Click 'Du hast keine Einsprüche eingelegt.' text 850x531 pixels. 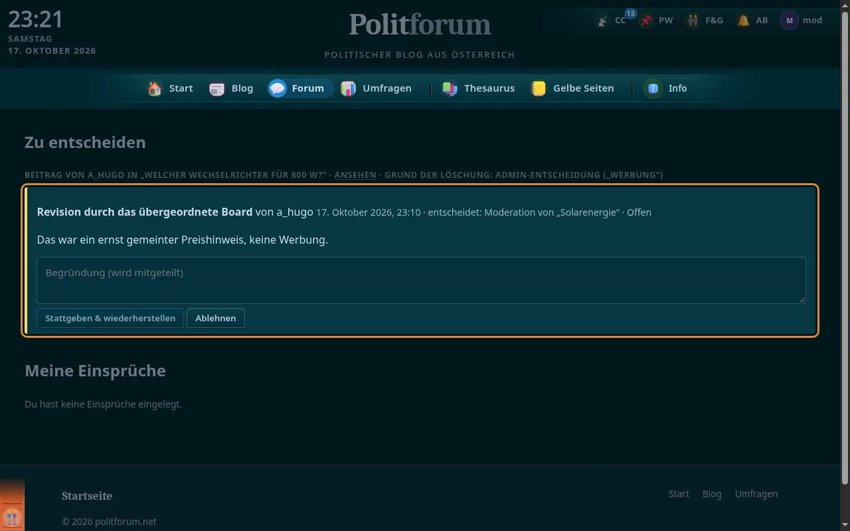click(103, 404)
